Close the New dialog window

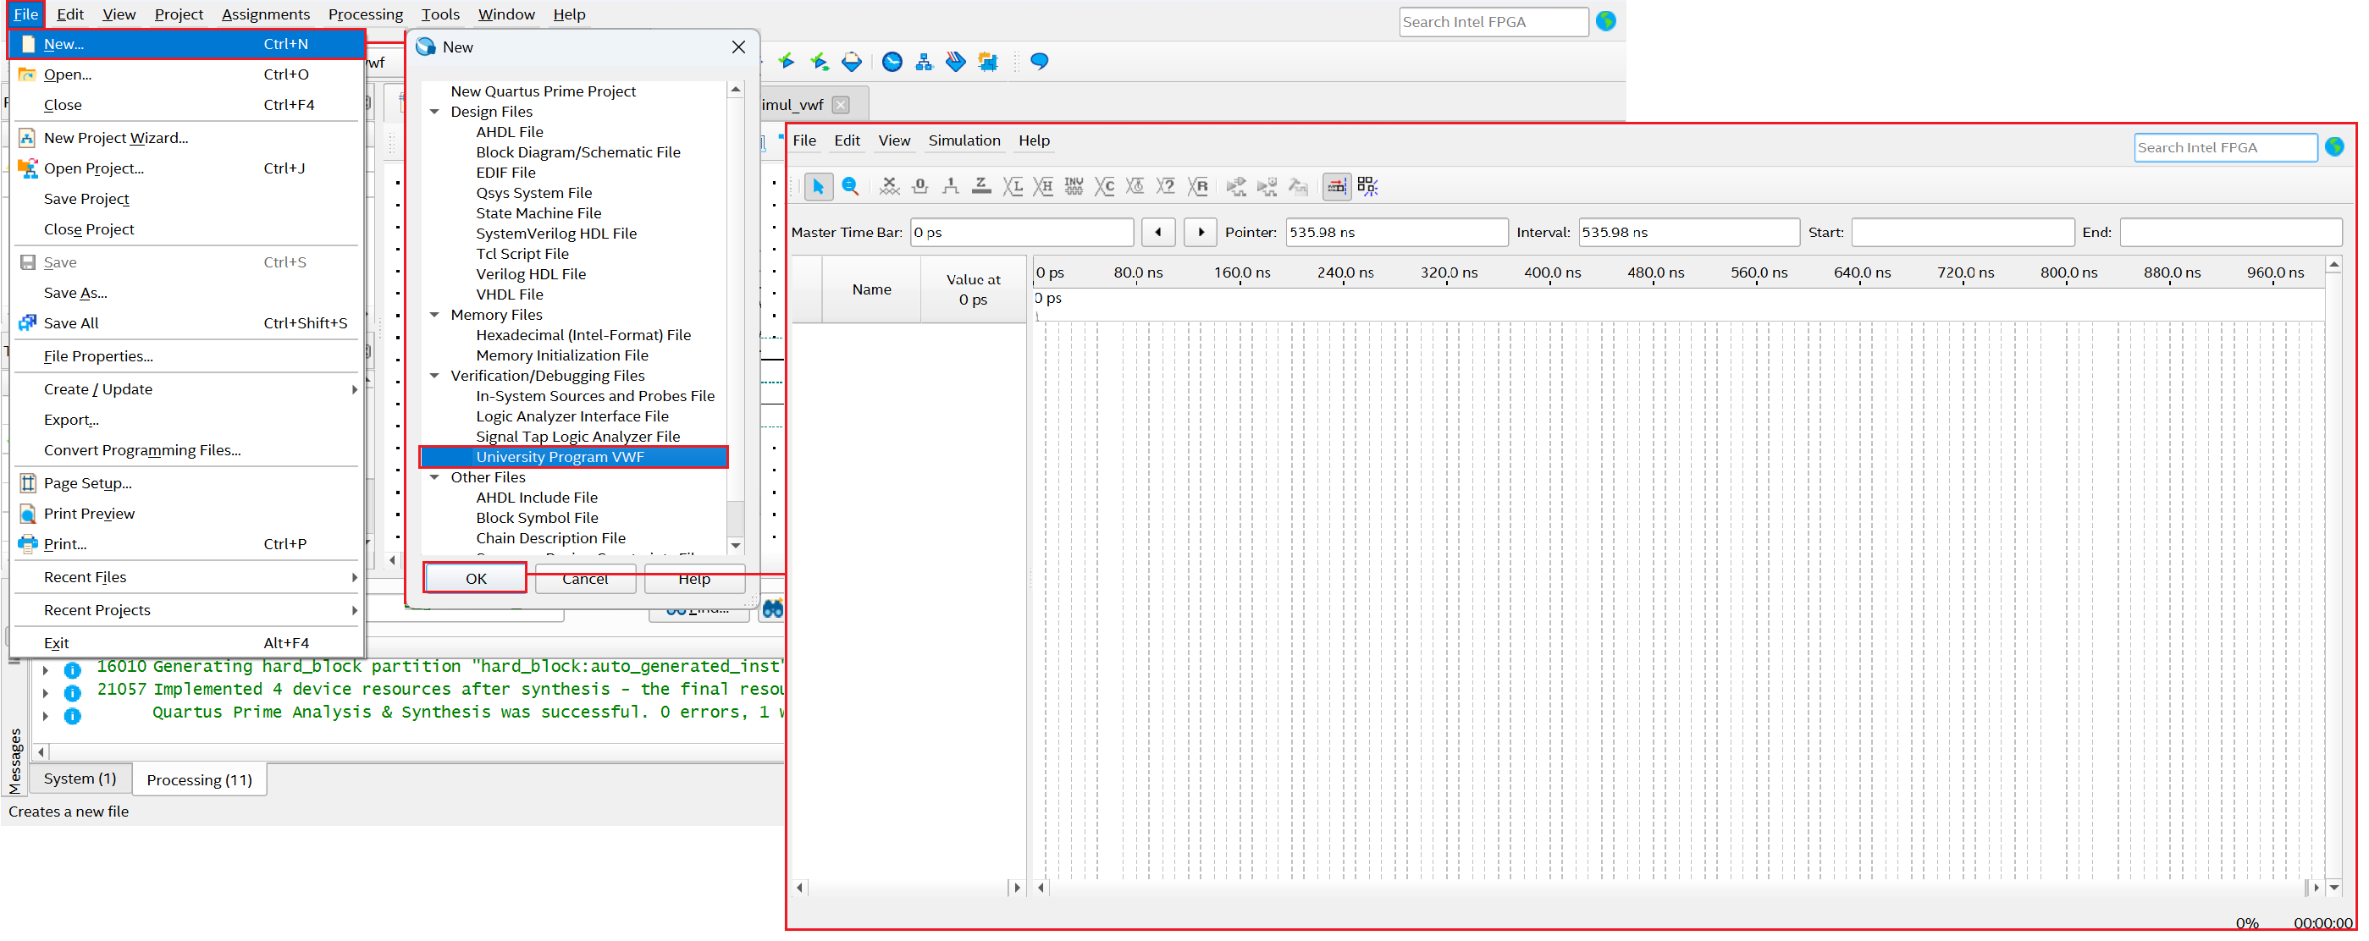(738, 47)
